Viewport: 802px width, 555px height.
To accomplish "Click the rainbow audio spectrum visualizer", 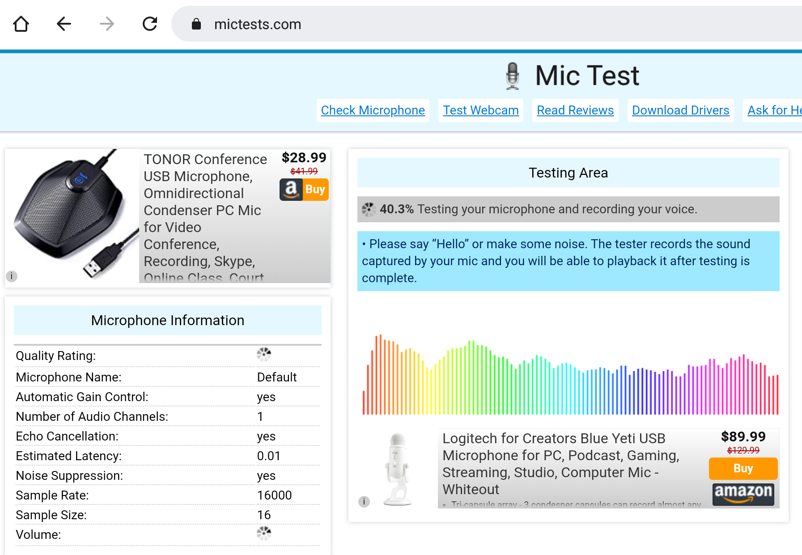I will [570, 374].
